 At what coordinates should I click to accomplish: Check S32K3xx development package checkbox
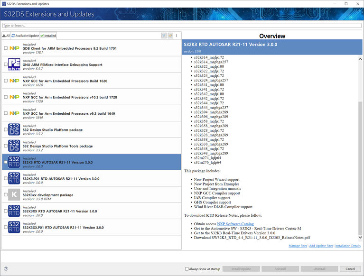[6, 194]
